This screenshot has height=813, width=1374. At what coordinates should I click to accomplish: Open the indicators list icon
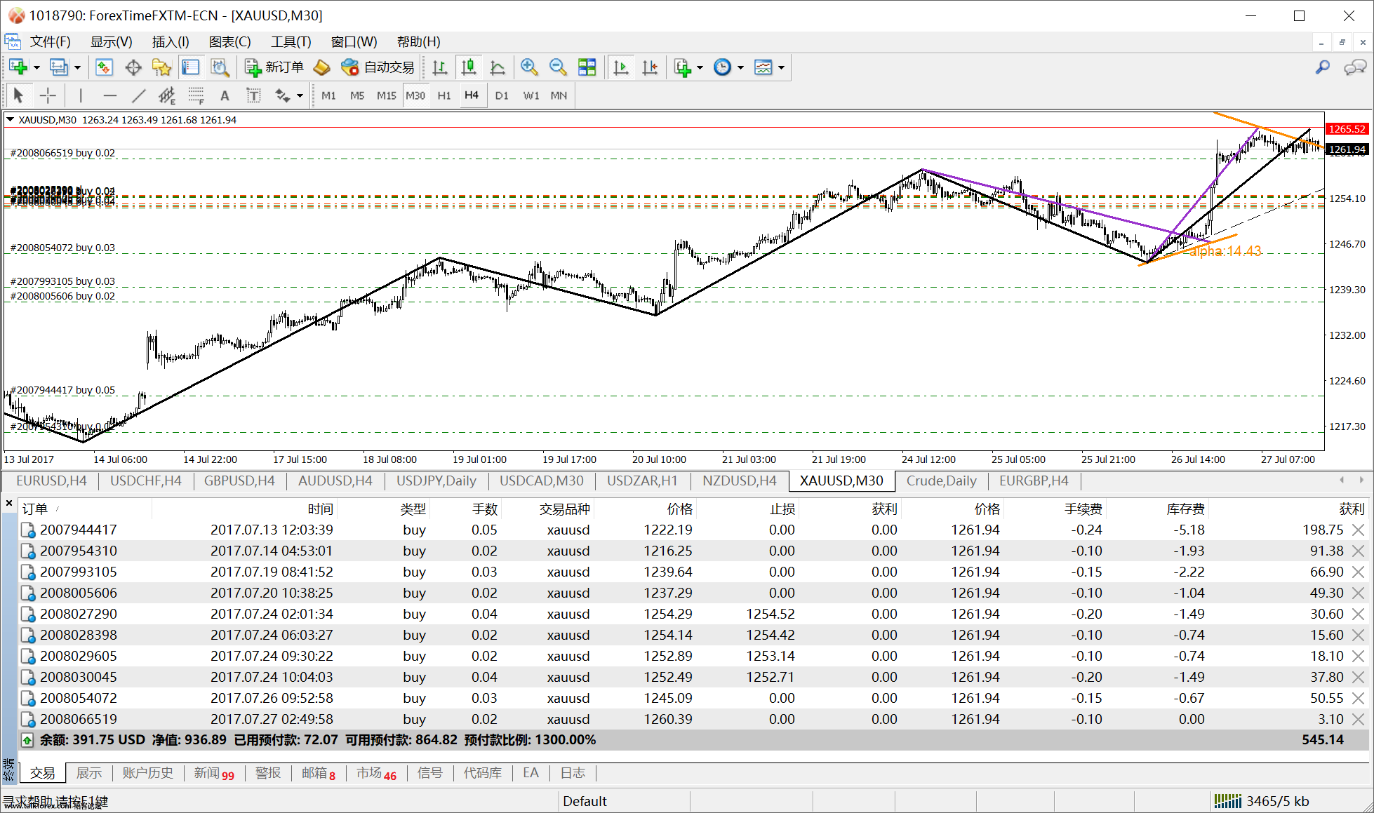tap(682, 67)
